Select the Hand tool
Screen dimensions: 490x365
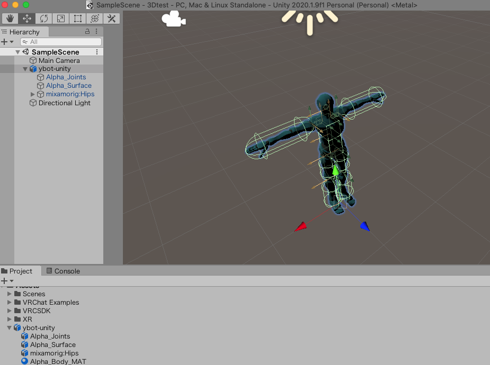10,19
